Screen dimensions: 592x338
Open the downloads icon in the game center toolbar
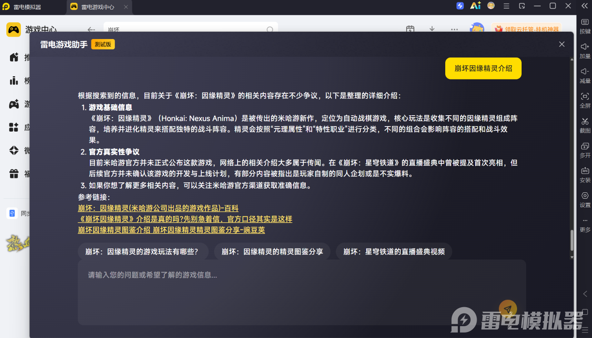(432, 29)
